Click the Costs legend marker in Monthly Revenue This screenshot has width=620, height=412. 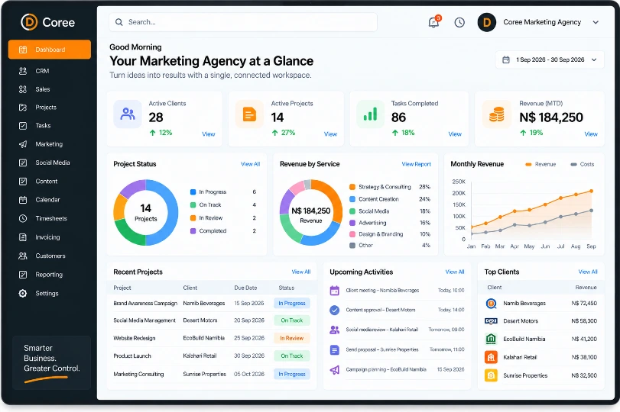point(573,165)
